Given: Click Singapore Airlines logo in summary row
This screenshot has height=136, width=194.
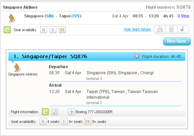Looking at the screenshot, I should (12, 18).
